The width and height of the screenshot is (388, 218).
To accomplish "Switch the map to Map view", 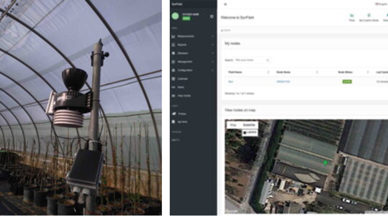I will click(x=233, y=125).
